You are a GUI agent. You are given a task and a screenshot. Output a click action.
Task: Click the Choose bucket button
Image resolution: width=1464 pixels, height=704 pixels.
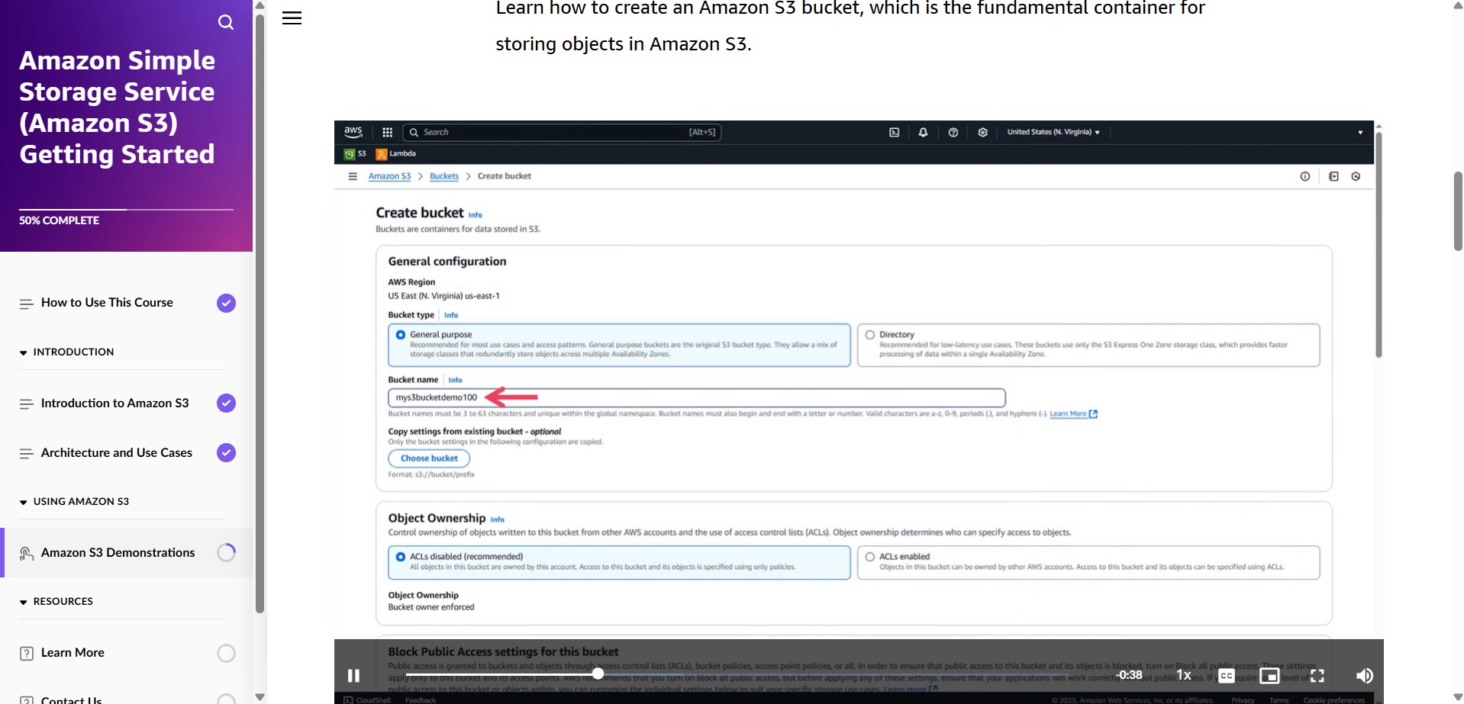(x=429, y=458)
